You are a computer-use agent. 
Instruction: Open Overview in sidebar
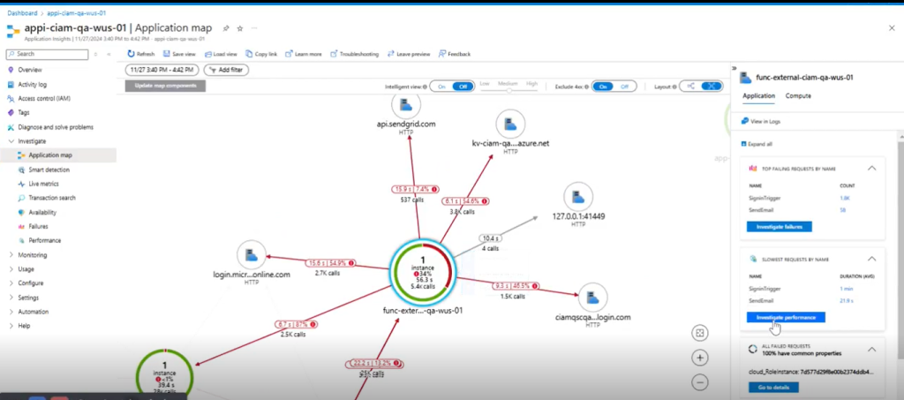[29, 70]
